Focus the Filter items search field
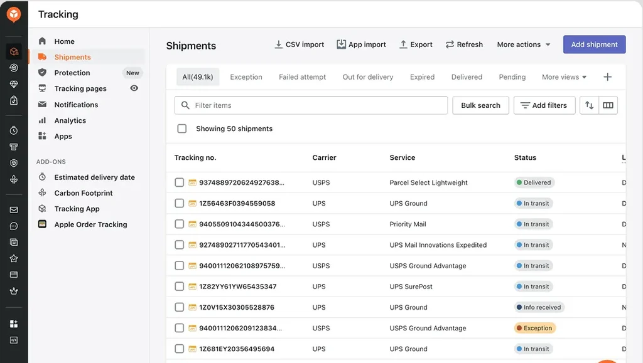The width and height of the screenshot is (643, 363). [x=311, y=105]
